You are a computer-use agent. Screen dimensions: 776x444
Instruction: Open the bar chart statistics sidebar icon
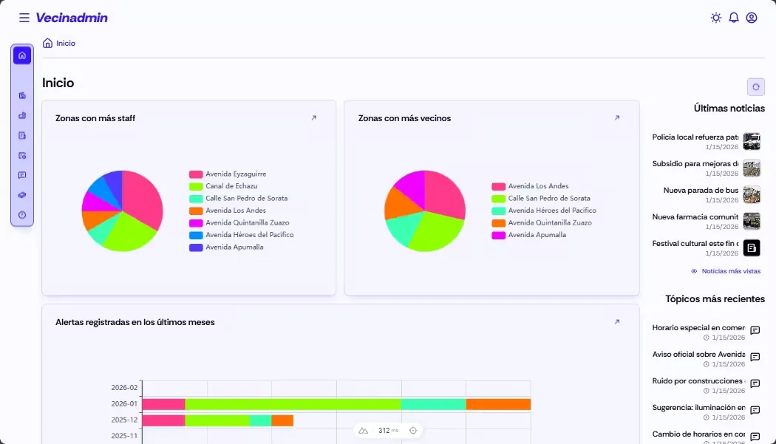pyautogui.click(x=22, y=115)
